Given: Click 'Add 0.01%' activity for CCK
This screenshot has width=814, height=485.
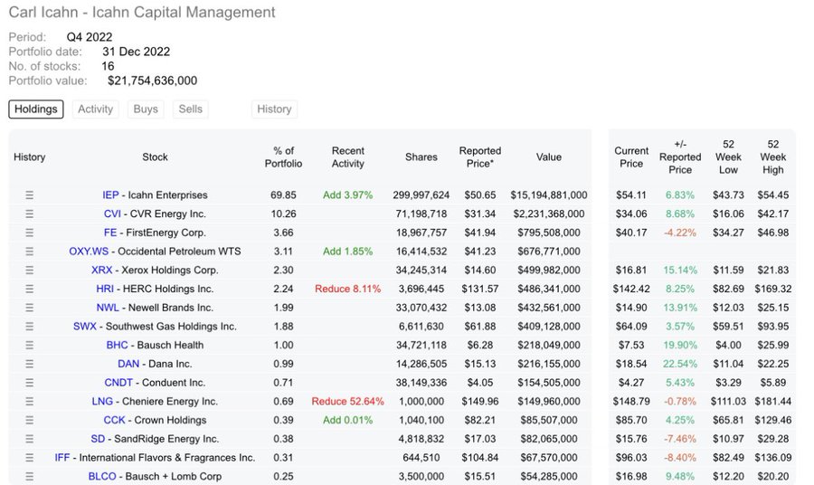Looking at the screenshot, I should click(x=348, y=420).
